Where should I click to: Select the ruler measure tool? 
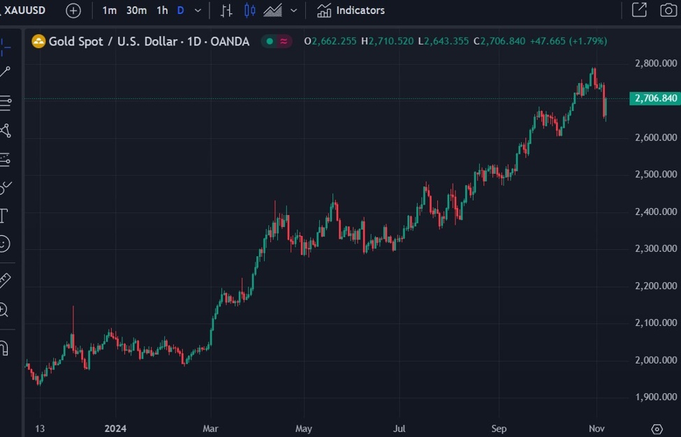click(x=4, y=281)
